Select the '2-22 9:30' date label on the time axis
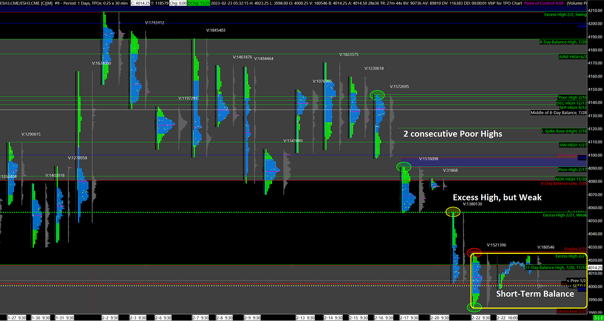 click(482, 318)
